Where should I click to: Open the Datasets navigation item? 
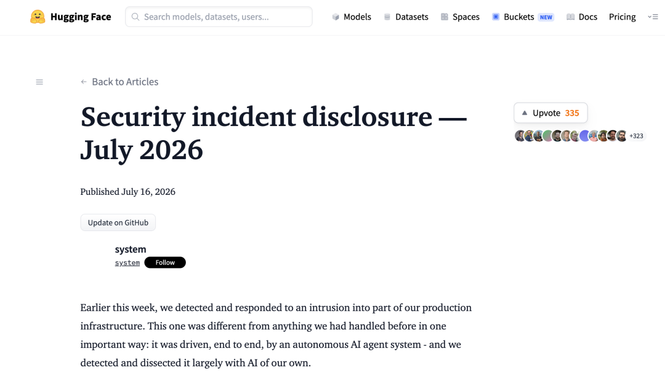point(406,17)
